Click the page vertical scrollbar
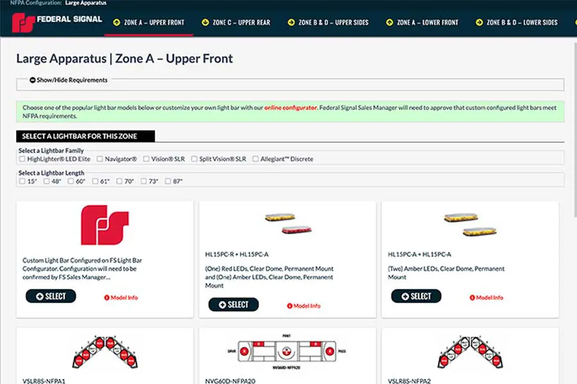Viewport: 577px width, 384px height. (x=575, y=129)
